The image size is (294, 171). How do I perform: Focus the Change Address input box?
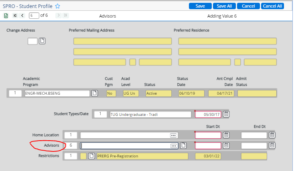32,41
